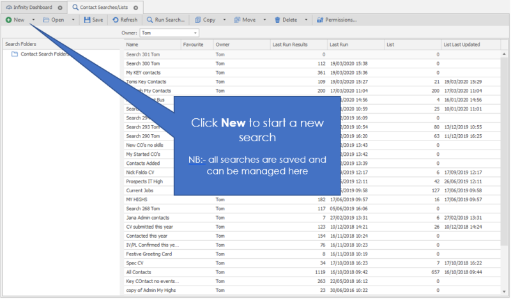
Task: Sort by the Favourite column header
Action: tap(194, 45)
